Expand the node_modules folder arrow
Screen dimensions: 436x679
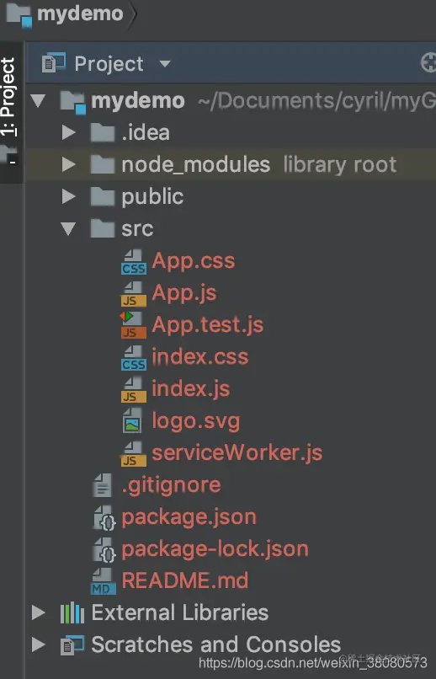click(69, 164)
